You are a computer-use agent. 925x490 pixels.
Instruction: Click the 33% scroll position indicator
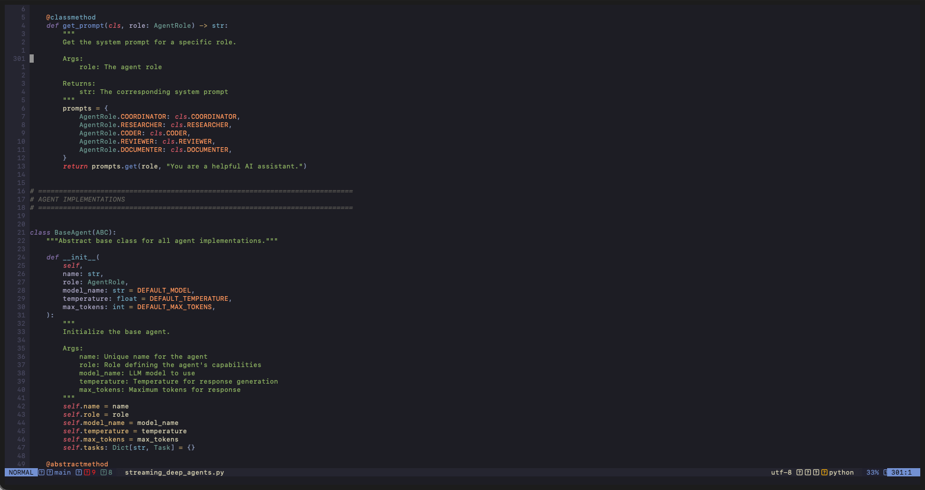tap(872, 472)
